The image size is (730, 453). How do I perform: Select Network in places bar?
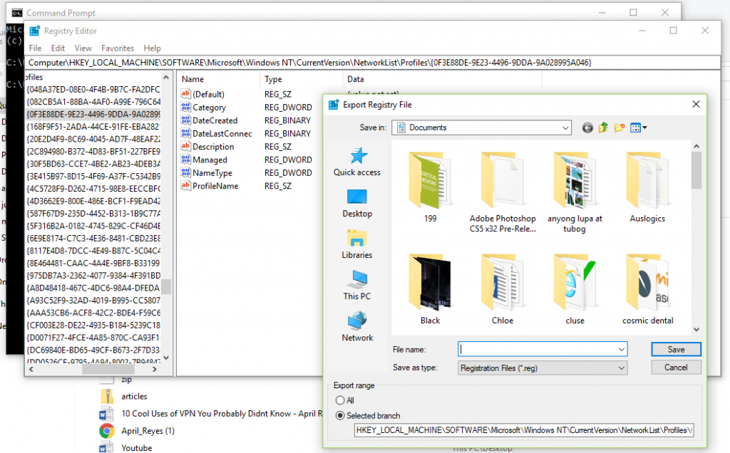(x=357, y=326)
